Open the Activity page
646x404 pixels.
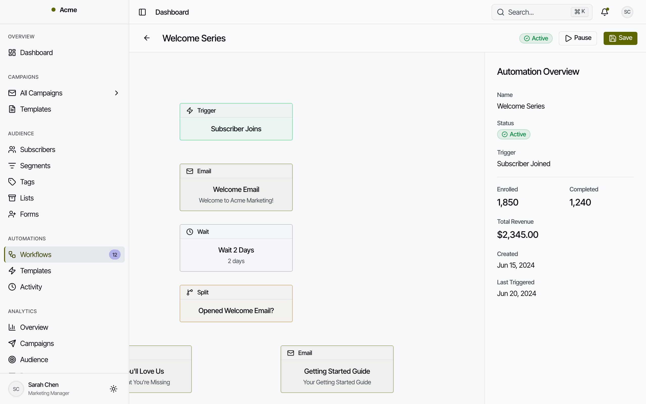[64, 287]
